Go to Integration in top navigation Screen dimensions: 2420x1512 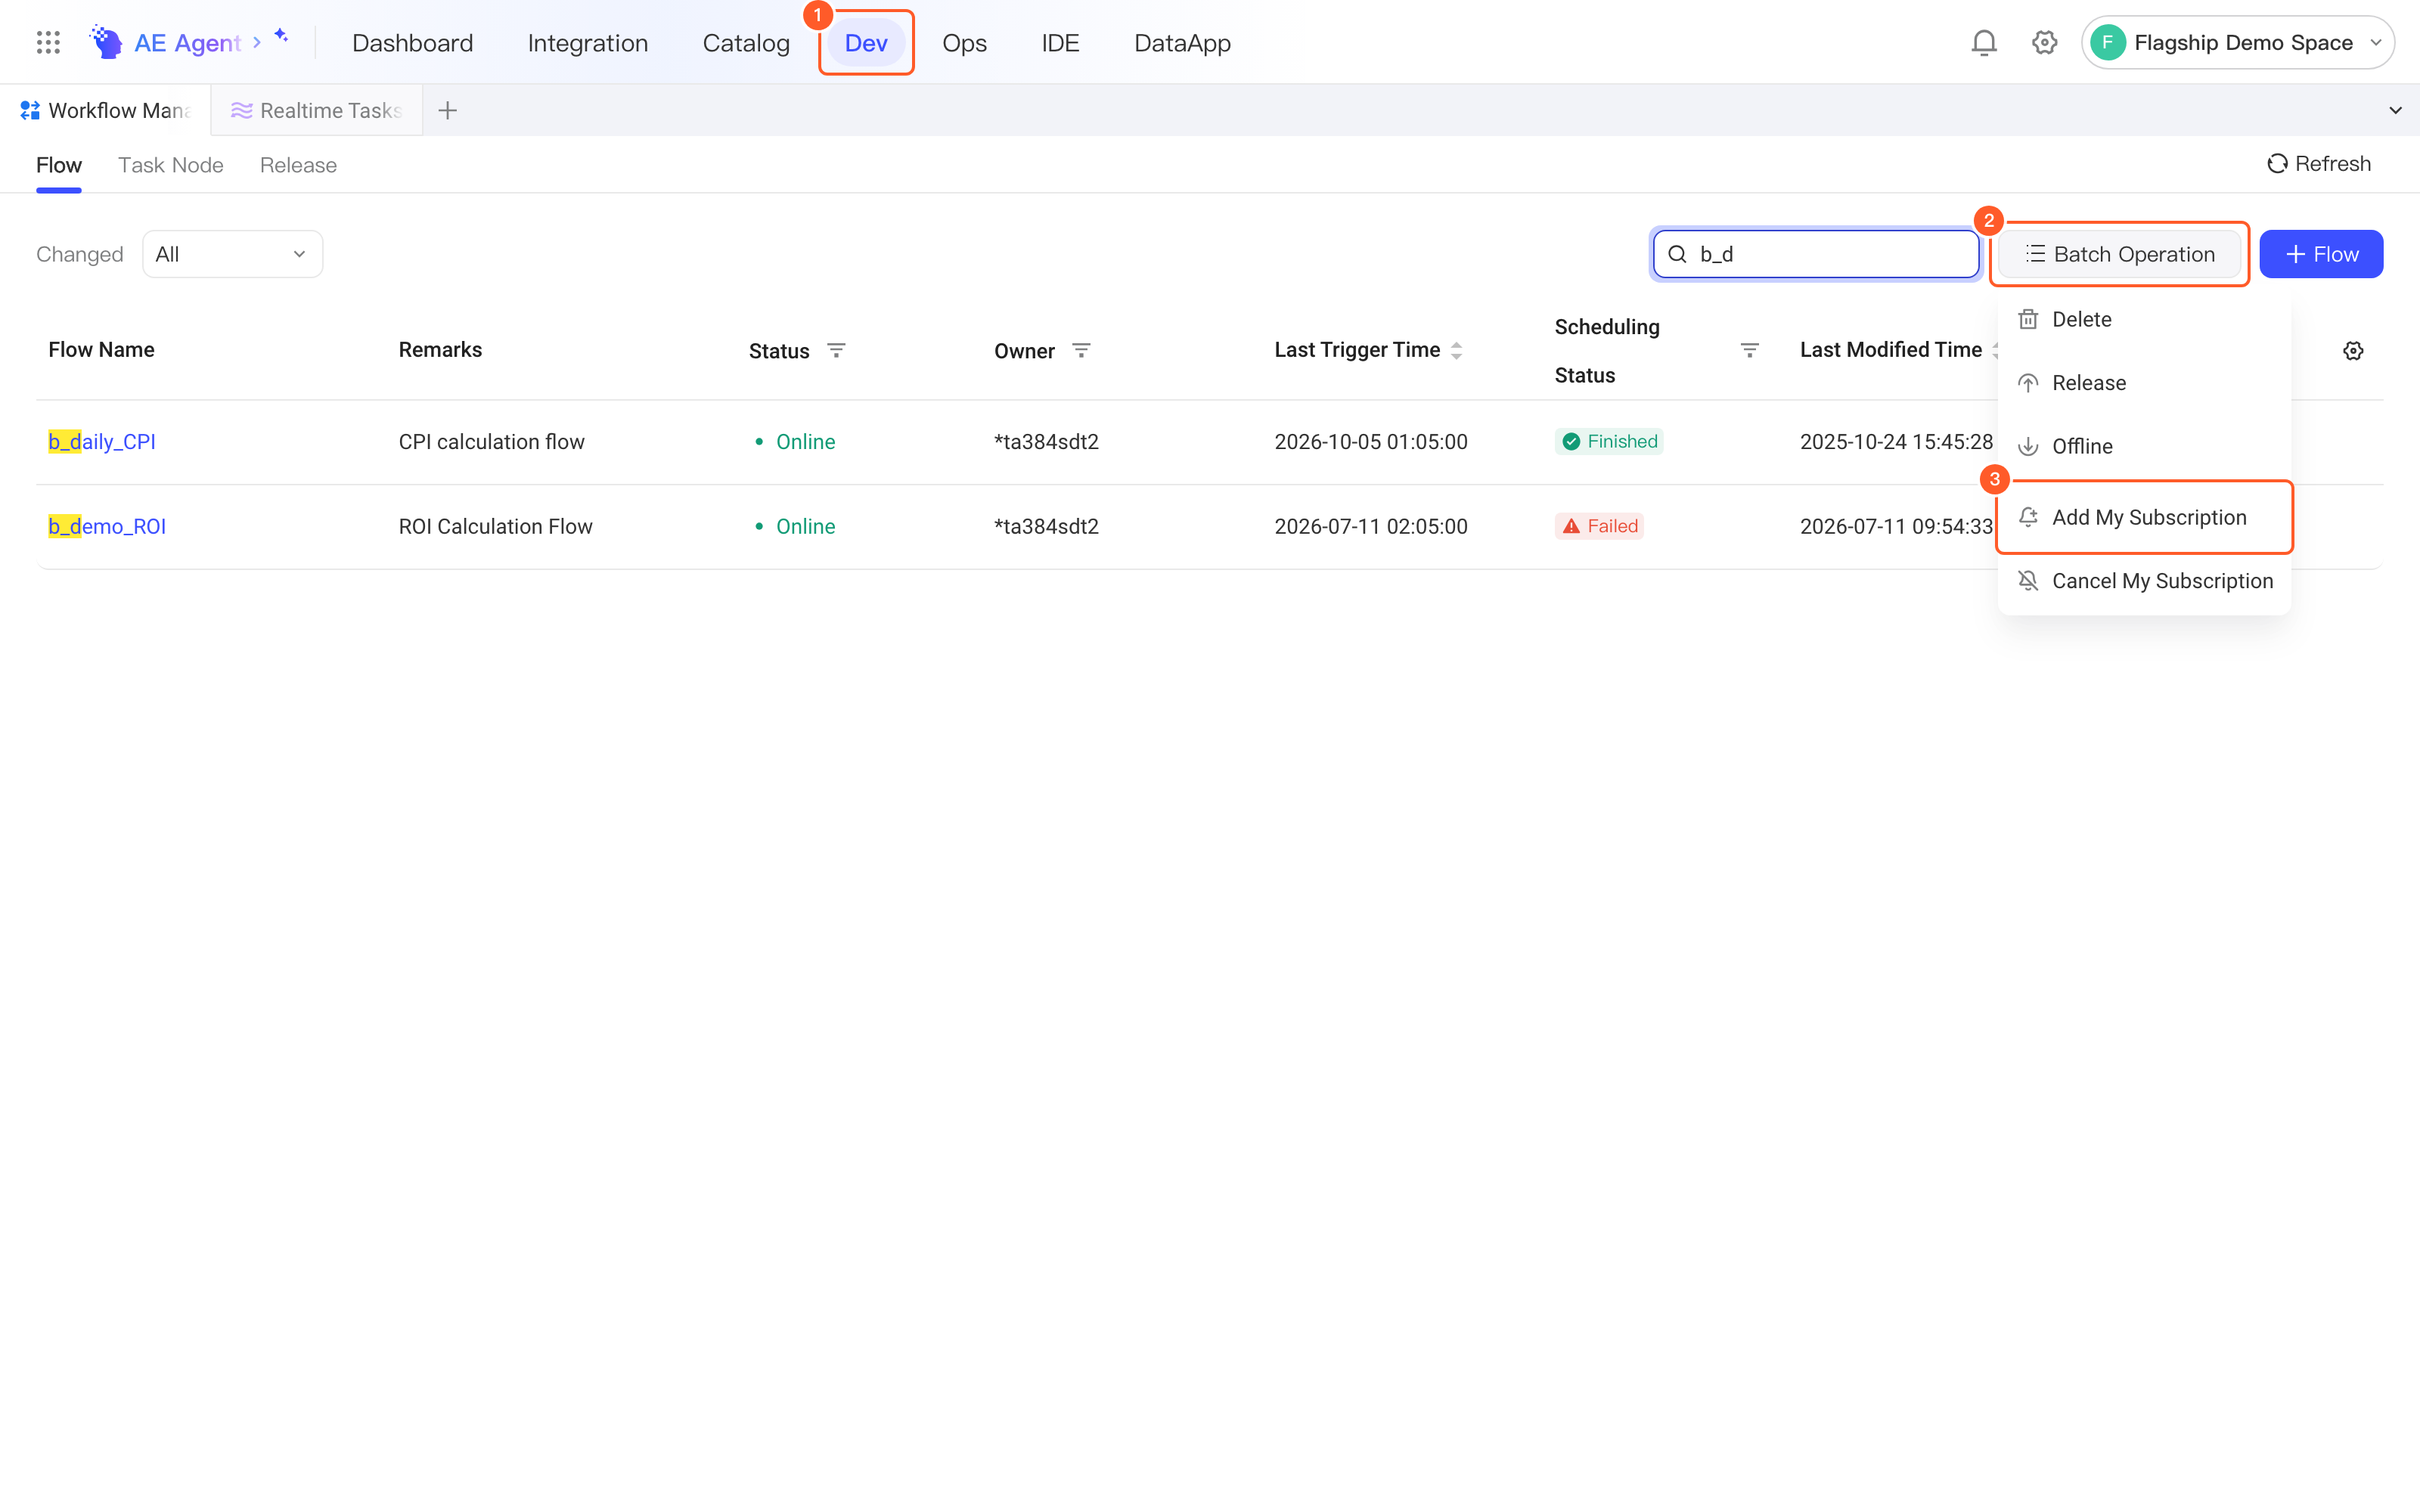point(588,43)
